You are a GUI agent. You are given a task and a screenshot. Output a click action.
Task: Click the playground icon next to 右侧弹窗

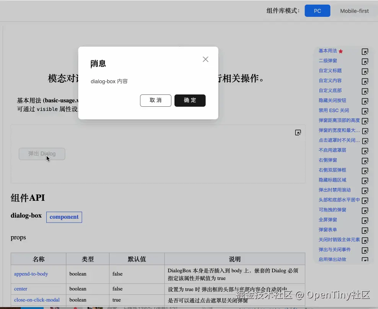pos(365,160)
